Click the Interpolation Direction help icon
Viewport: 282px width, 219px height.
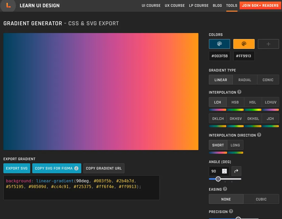point(259,135)
